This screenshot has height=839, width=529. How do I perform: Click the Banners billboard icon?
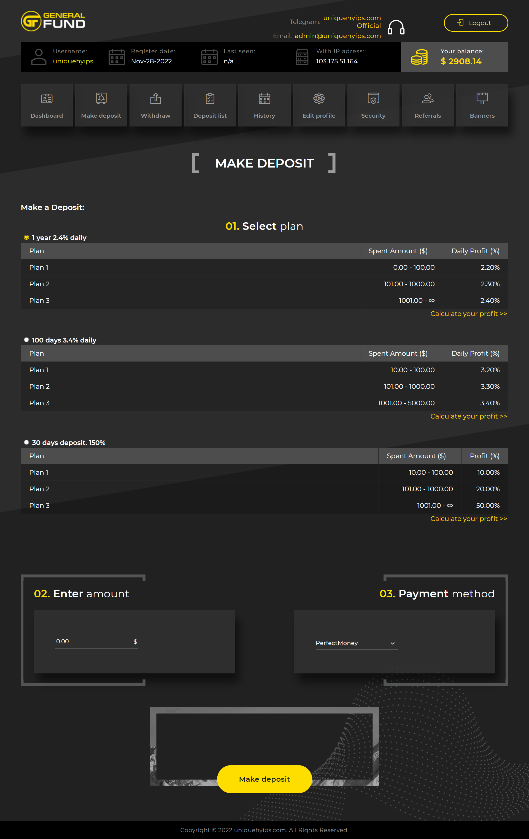482,99
